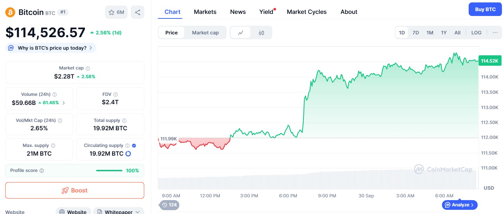This screenshot has height=214, width=503.
Task: Click the 114.52K current price label
Action: pyautogui.click(x=490, y=61)
